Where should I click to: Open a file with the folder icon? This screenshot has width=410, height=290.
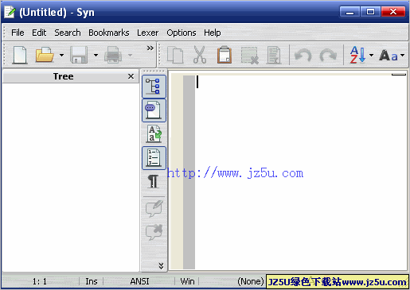click(45, 55)
